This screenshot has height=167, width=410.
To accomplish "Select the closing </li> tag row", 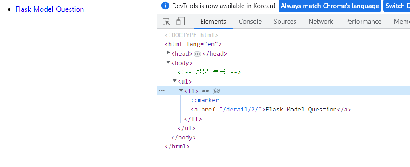I will click(193, 119).
